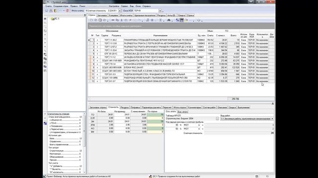Click the highlighted floppy-like icon in rows toolbar
Screen dimensions: 318x178
tap(182, 20)
